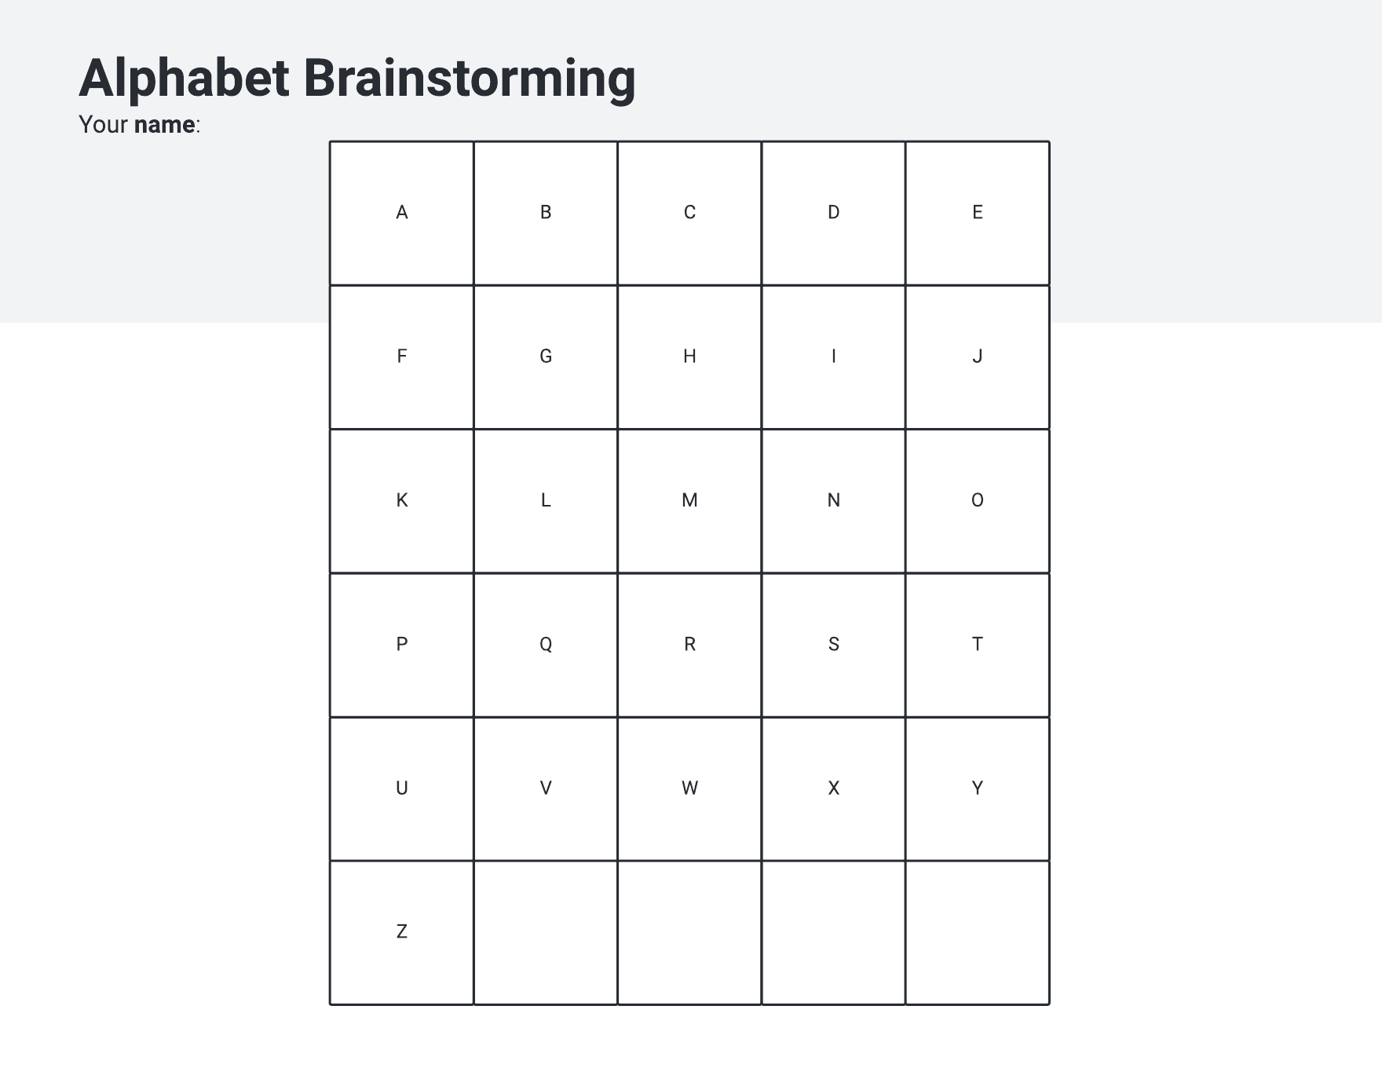Choose the T box in the table

977,645
